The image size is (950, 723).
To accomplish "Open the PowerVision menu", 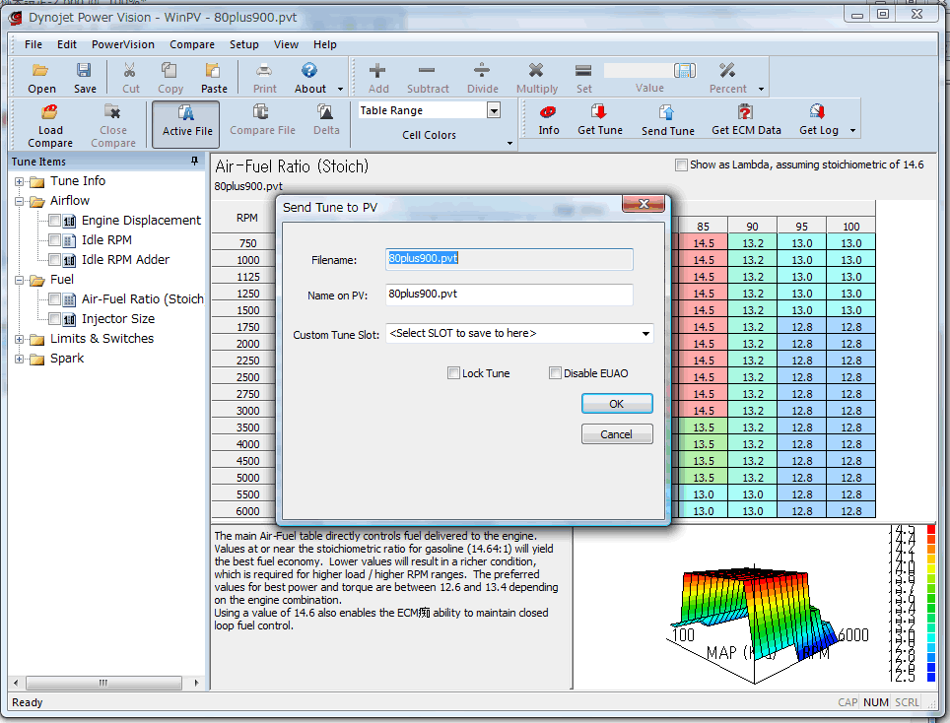I will [123, 44].
